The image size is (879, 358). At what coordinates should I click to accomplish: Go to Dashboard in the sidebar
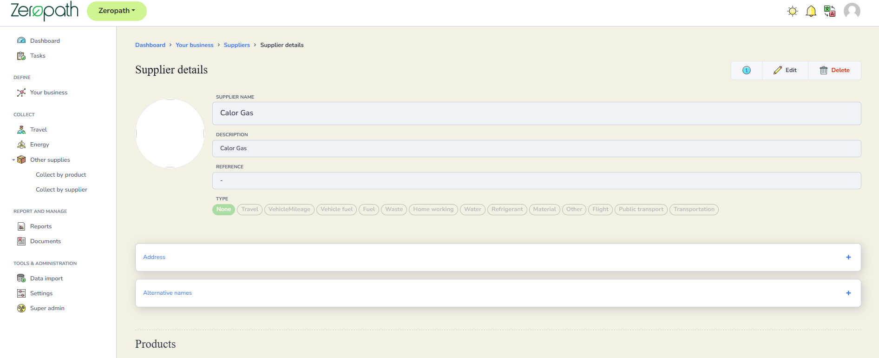45,41
